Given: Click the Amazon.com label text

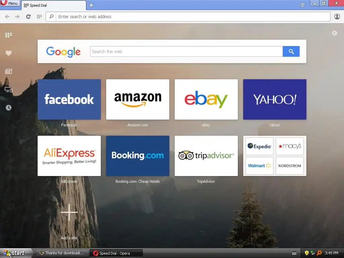Looking at the screenshot, I should tap(137, 125).
